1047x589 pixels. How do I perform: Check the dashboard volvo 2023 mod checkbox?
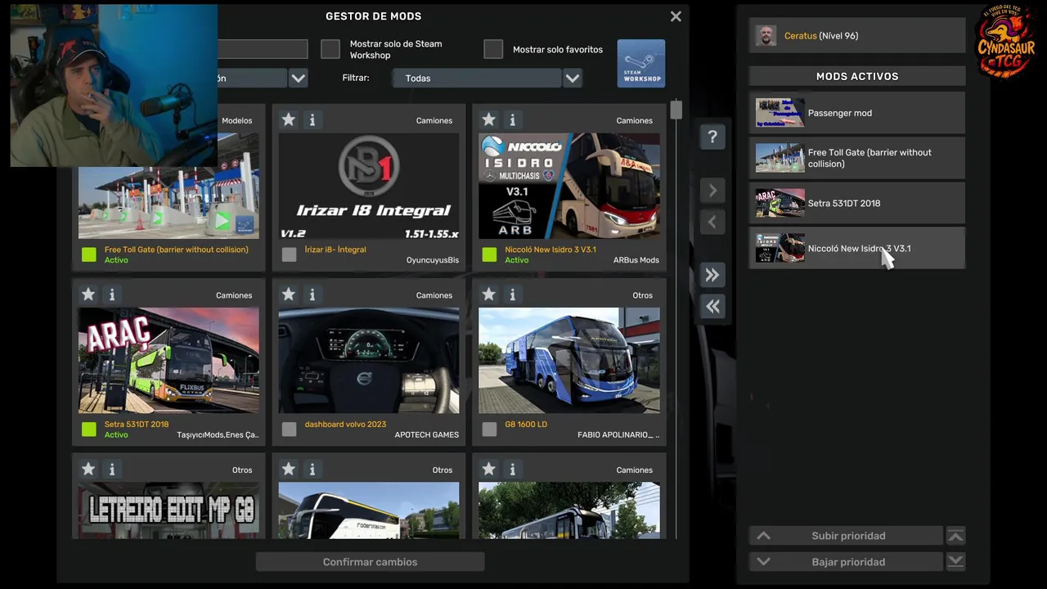[x=289, y=429]
